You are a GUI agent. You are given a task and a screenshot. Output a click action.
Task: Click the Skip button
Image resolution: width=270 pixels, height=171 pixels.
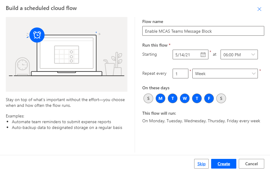201,164
